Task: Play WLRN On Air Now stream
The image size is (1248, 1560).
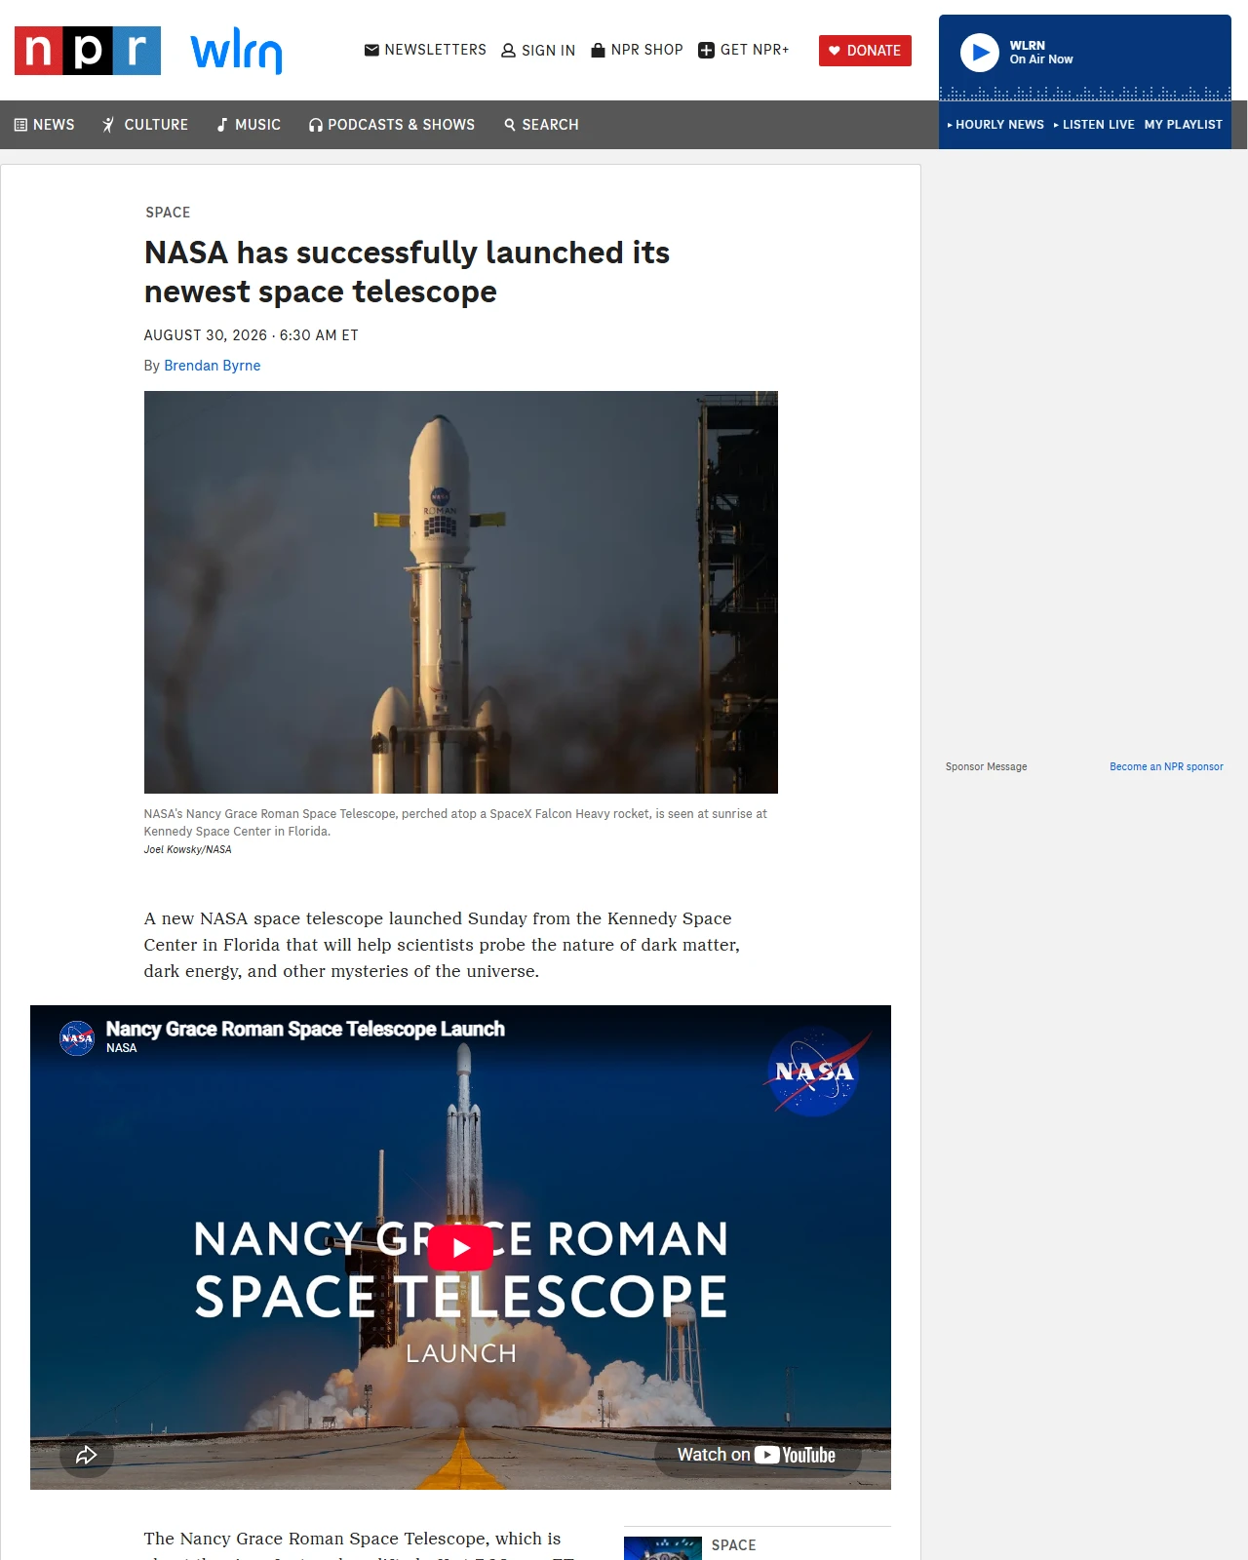Action: pos(980,53)
